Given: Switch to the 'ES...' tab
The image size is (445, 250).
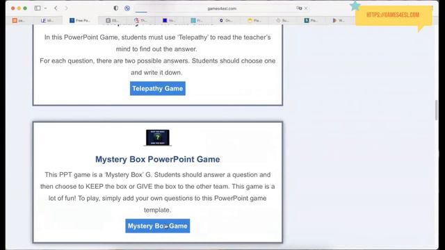Looking at the screenshot, I should (112, 20).
